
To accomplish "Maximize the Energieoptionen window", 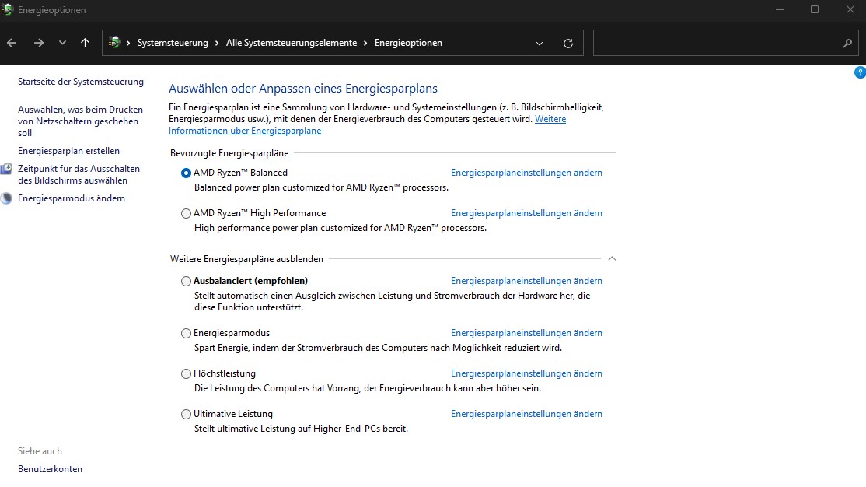I will coord(814,9).
